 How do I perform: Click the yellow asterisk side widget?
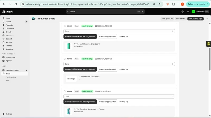[208, 44]
